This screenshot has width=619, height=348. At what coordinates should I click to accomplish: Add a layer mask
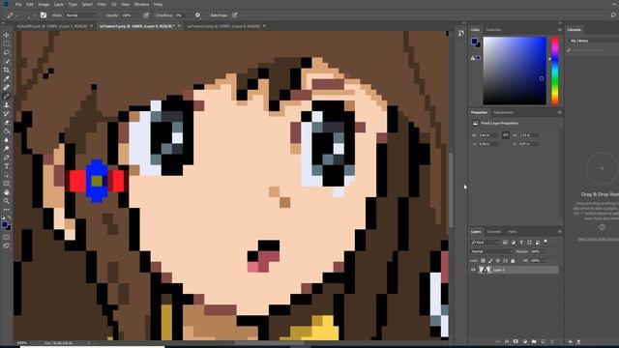point(516,341)
